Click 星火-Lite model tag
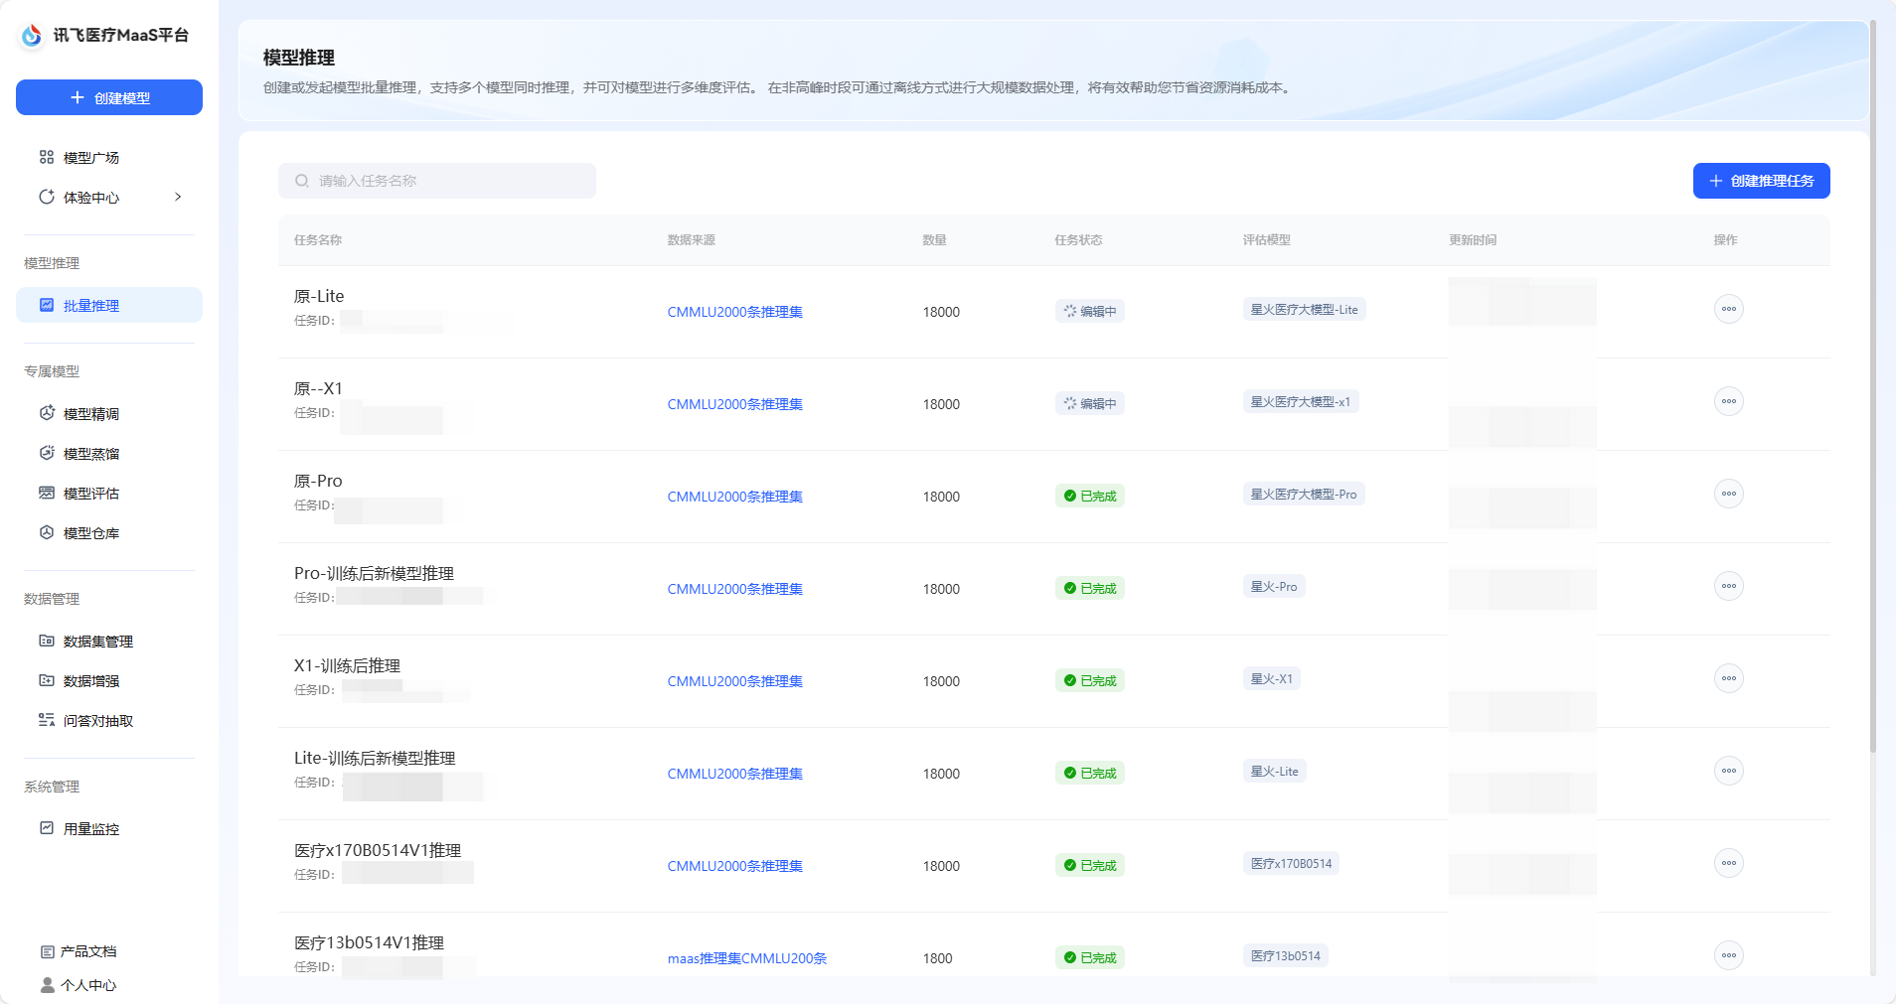 1274,772
